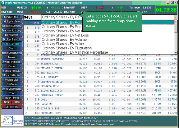
Task: Click ECYBERCHINA stock name
Action: pos(49,64)
